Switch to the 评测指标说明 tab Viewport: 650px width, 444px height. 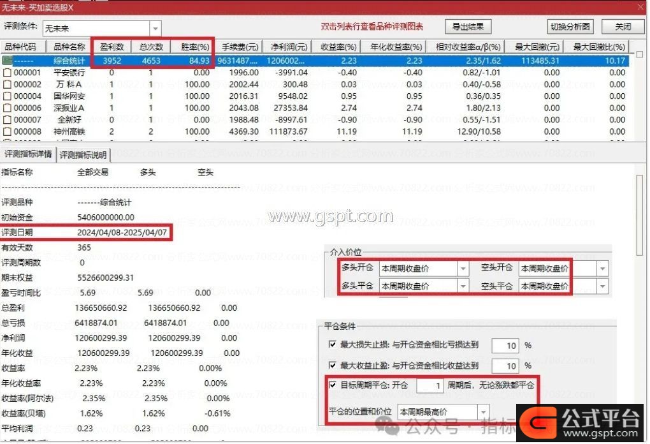(84, 155)
